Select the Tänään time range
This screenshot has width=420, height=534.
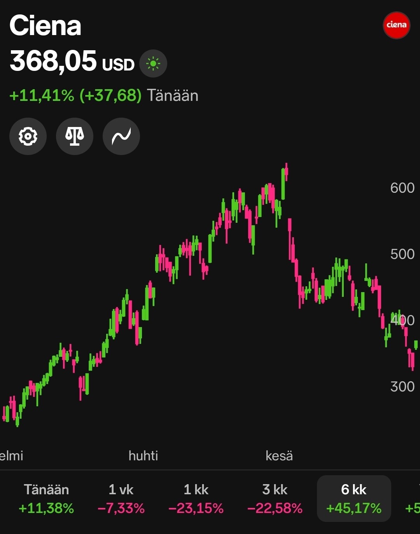pyautogui.click(x=46, y=499)
